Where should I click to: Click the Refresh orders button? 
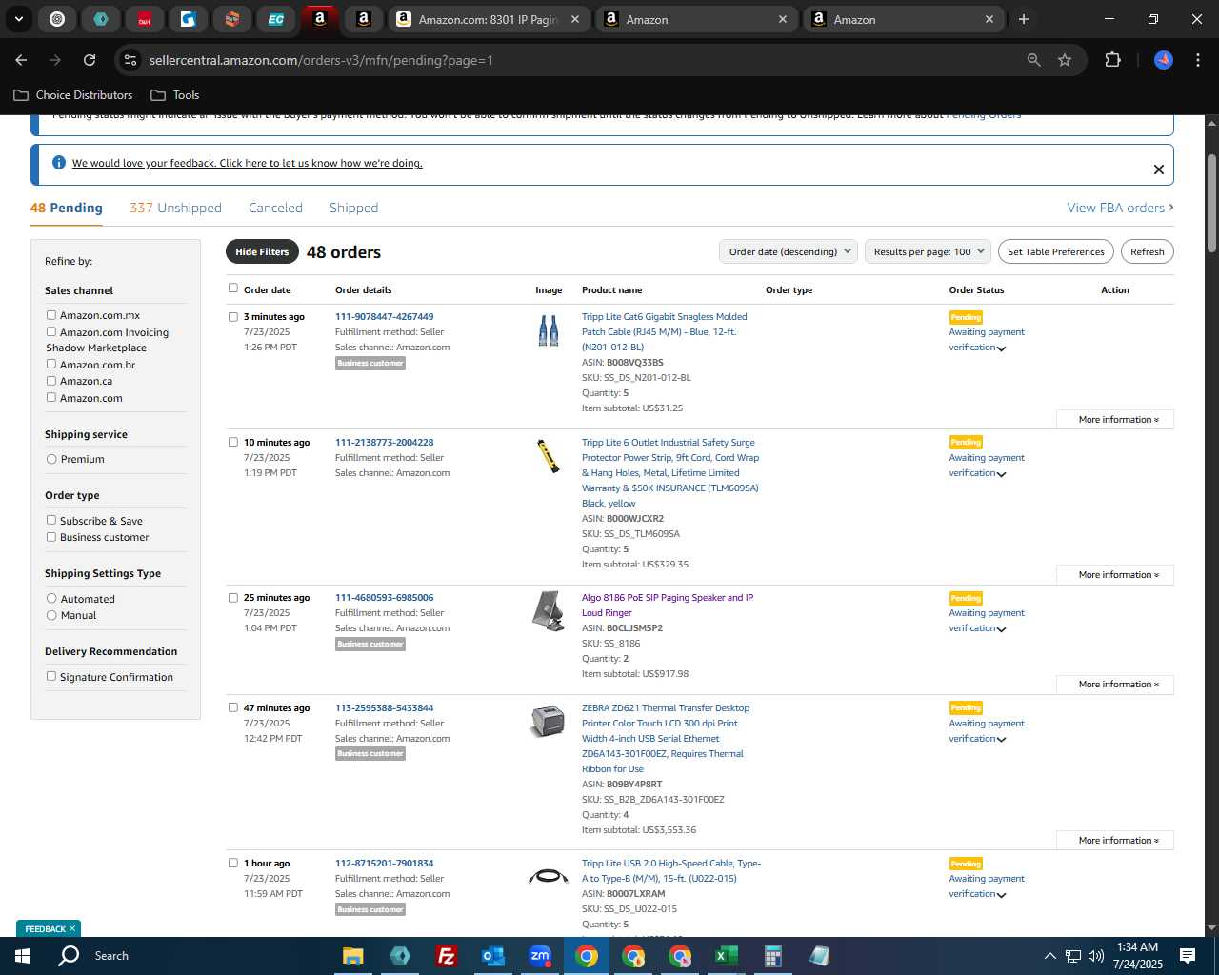(1147, 251)
